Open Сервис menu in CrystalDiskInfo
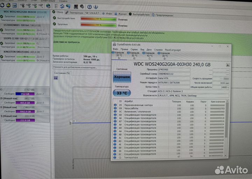Viewport: 252px width, 179px height. 134,49
